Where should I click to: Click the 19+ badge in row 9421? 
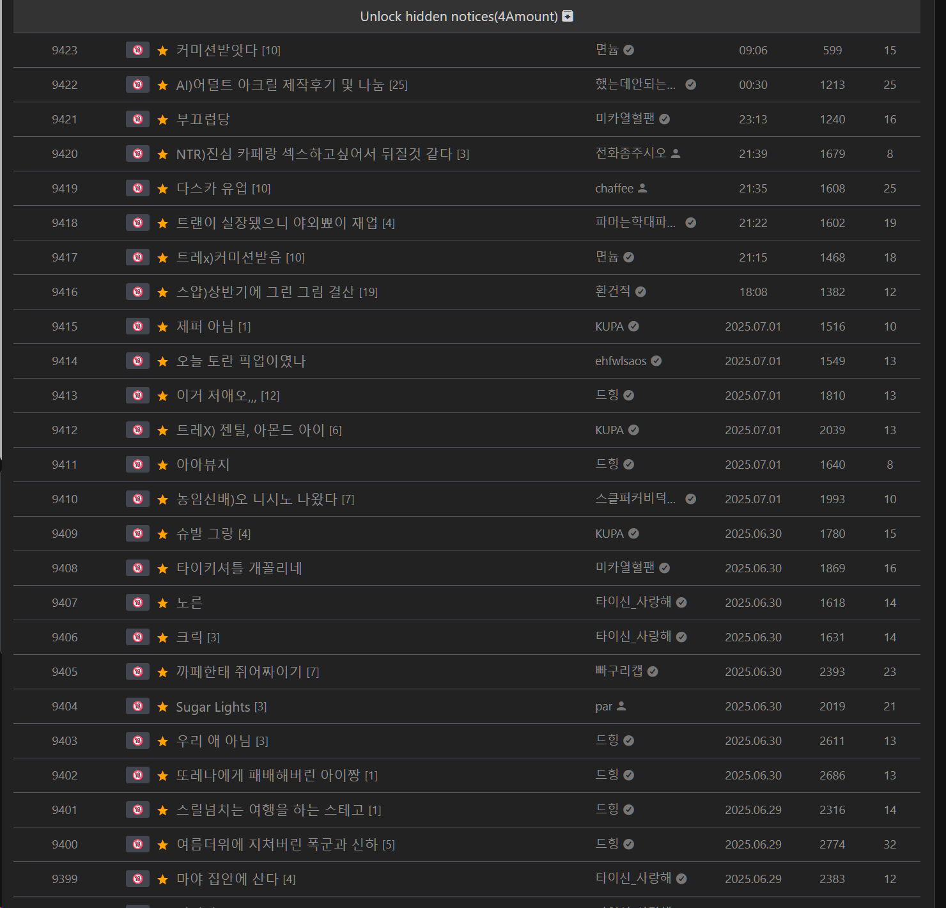point(137,119)
